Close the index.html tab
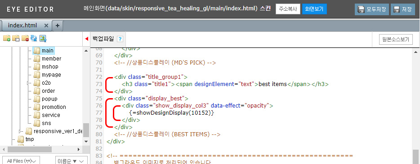420x164 pixels. pyautogui.click(x=46, y=26)
